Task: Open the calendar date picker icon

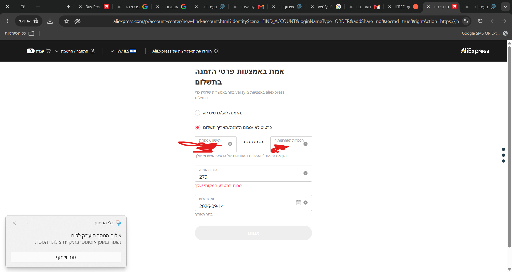Action: pos(298,203)
